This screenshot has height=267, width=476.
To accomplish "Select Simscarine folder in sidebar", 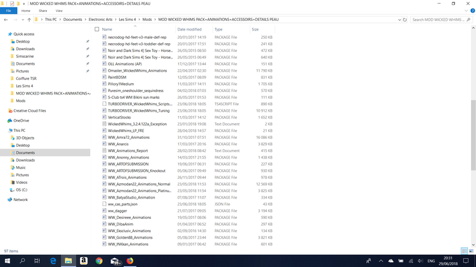I will pos(25,56).
